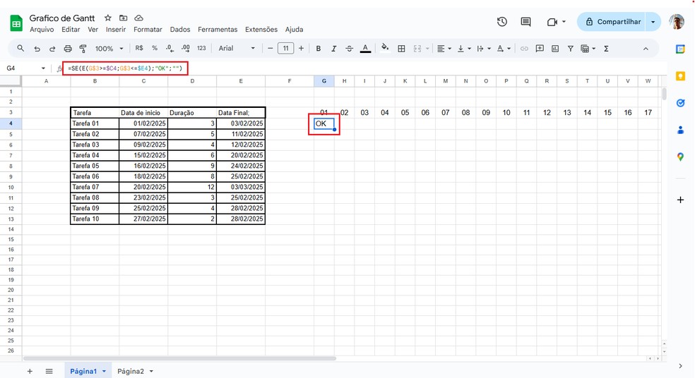Open the Editar menu
The height and width of the screenshot is (378, 695).
(71, 29)
